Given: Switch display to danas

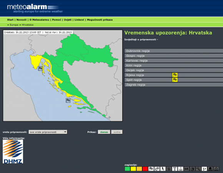Looking at the screenshot, I should click(x=104, y=132).
